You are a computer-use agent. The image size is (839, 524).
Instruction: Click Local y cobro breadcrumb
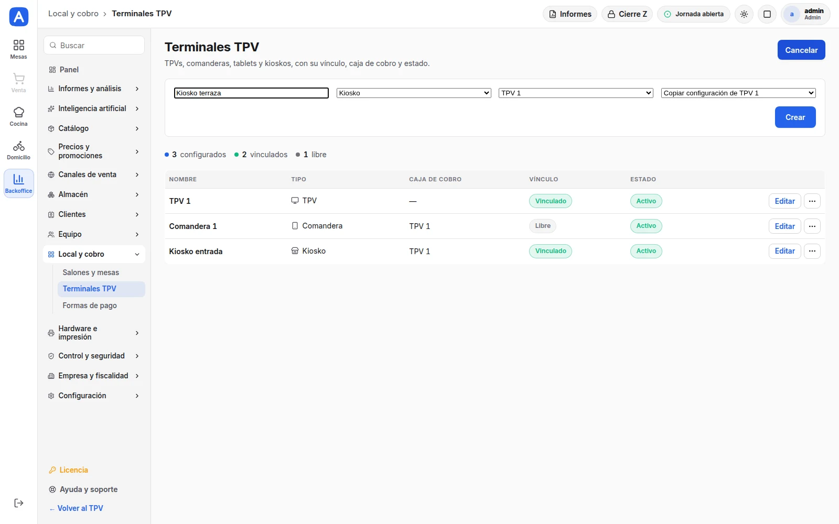(x=73, y=14)
